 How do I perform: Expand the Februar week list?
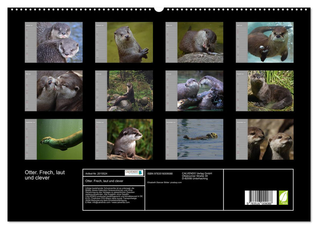click(101, 43)
